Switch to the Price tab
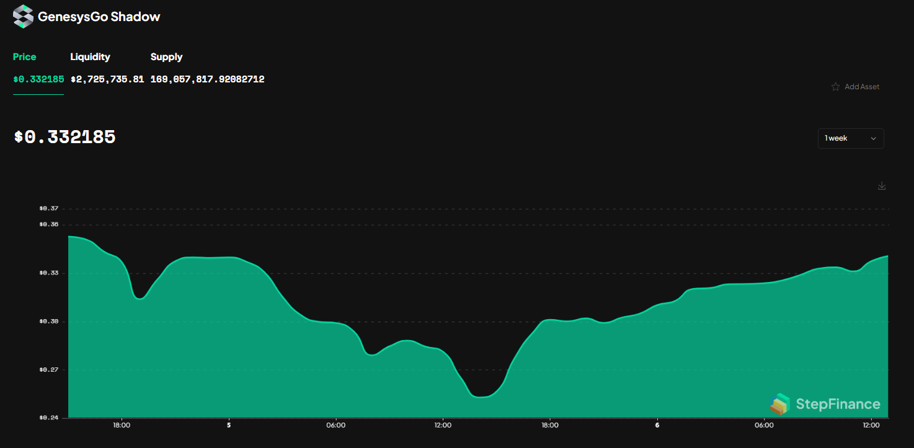 coord(25,57)
